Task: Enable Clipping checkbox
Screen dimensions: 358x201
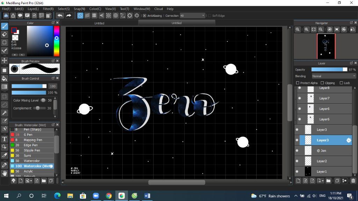Action: coord(322,83)
